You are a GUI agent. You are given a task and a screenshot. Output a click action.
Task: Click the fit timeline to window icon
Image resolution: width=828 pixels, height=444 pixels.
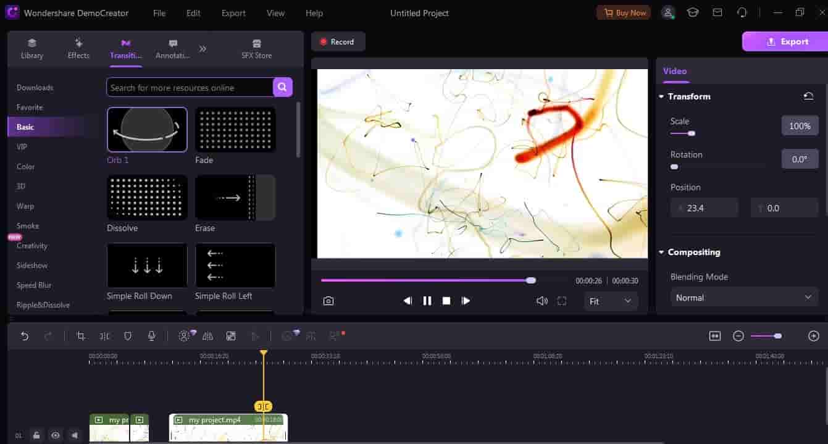(x=715, y=336)
